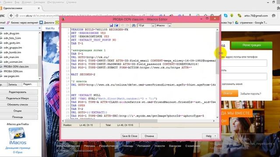Open the Вид menu
The image size is (280, 157).
(x=17, y=2)
